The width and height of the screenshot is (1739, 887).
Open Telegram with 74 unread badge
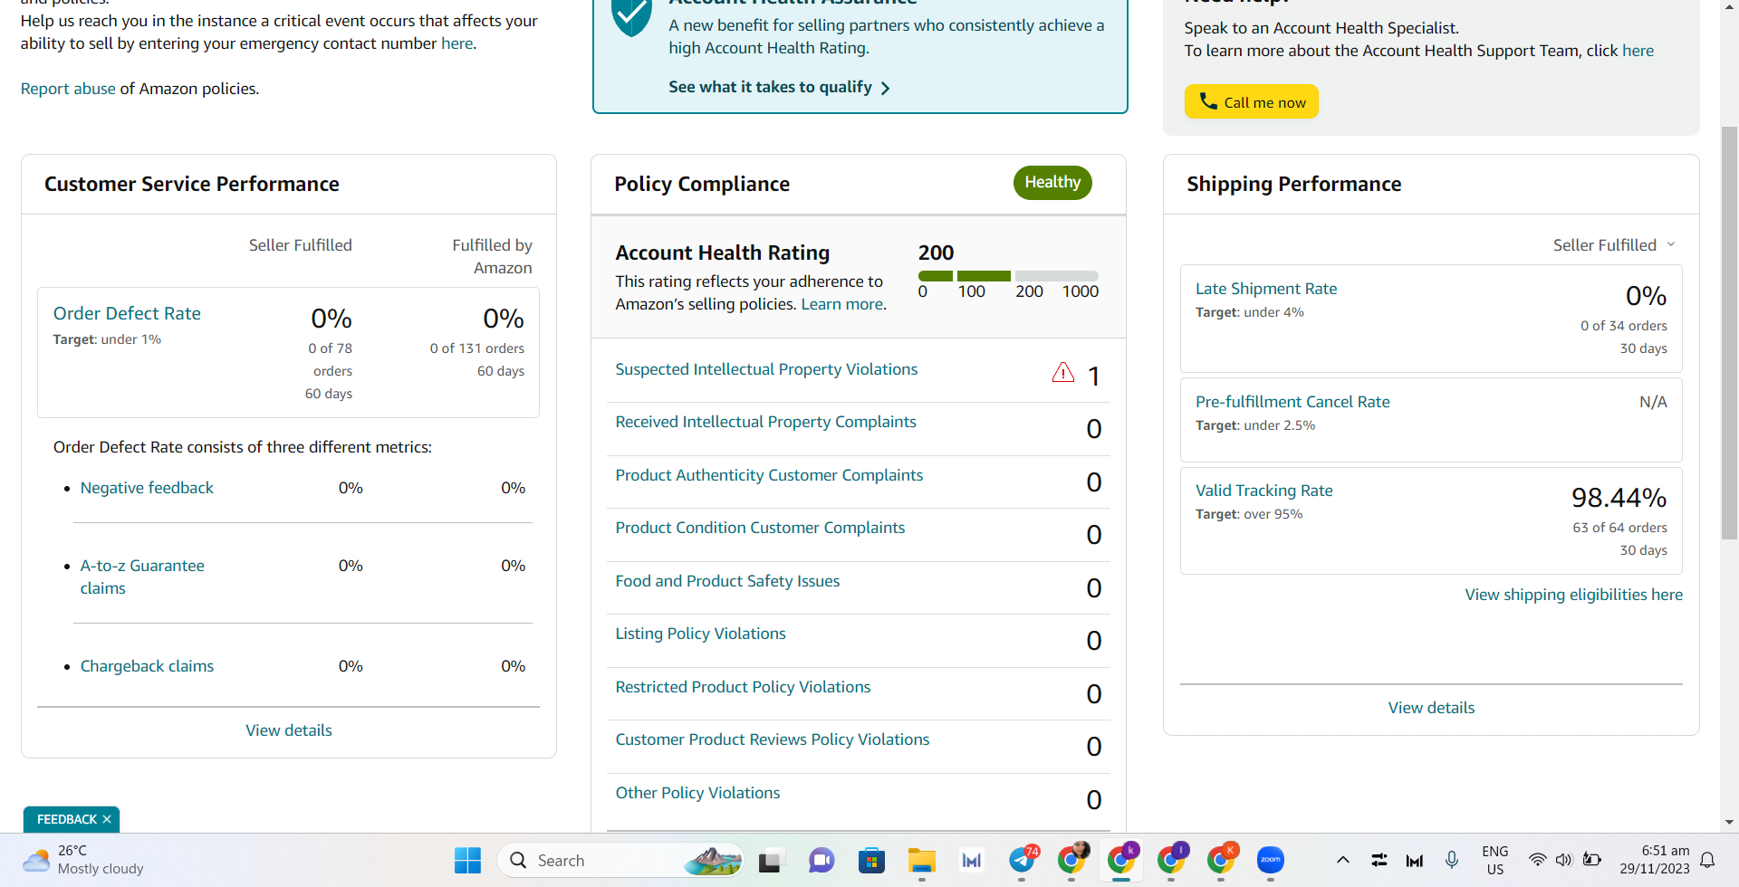click(1023, 860)
